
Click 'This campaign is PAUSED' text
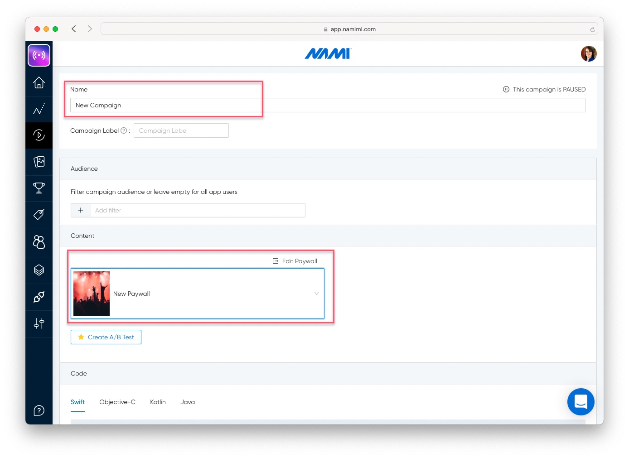(549, 89)
